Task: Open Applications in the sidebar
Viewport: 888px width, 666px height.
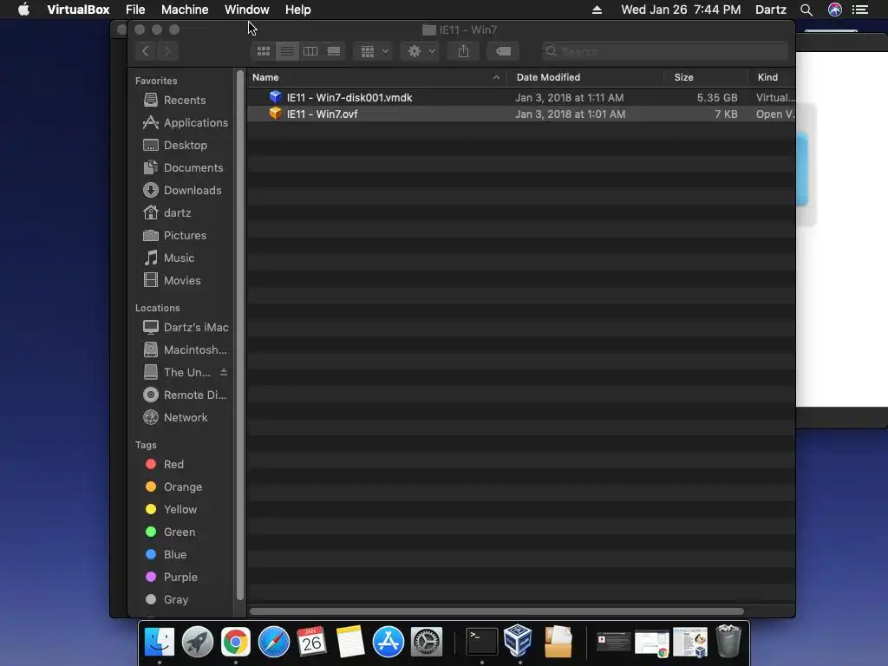Action: (186, 122)
